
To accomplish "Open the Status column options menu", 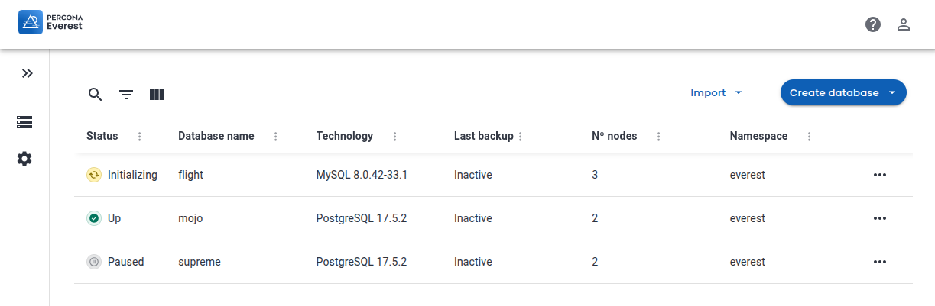I will pyautogui.click(x=139, y=137).
